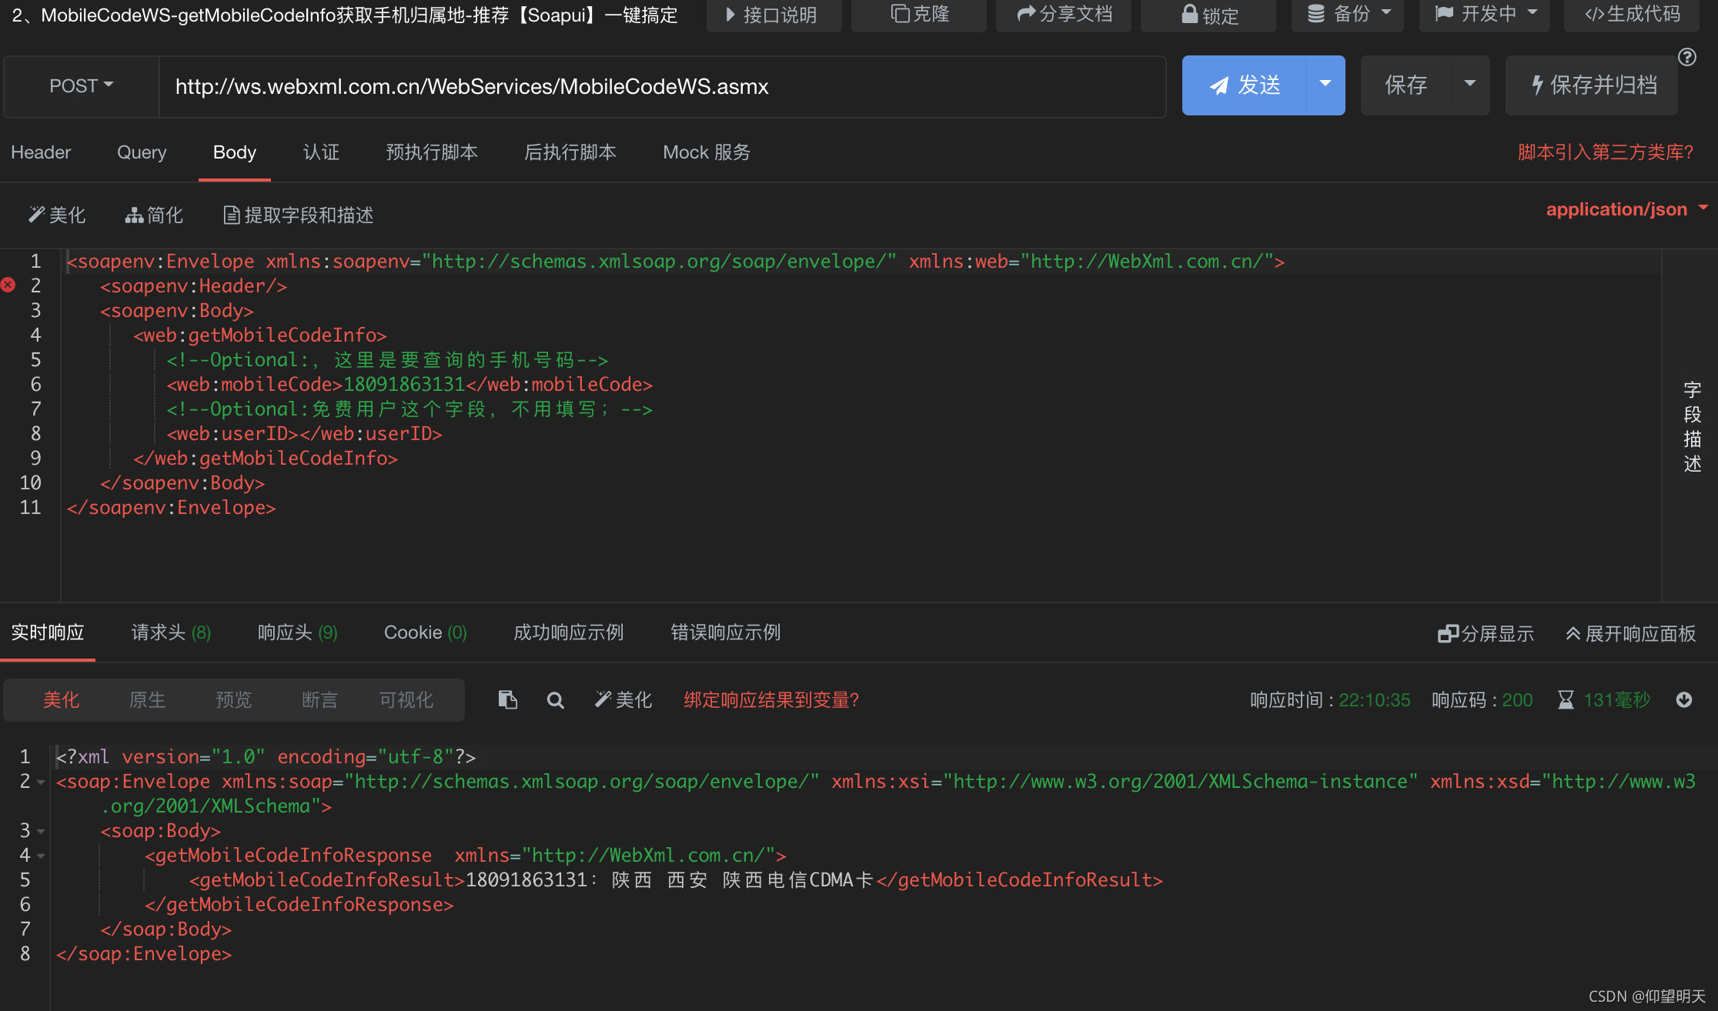
Task: Collapse response line 3 fold arrow
Action: click(x=41, y=832)
